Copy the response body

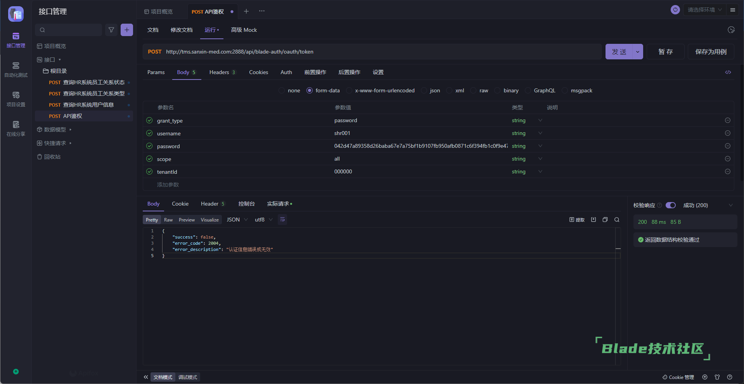tap(605, 220)
